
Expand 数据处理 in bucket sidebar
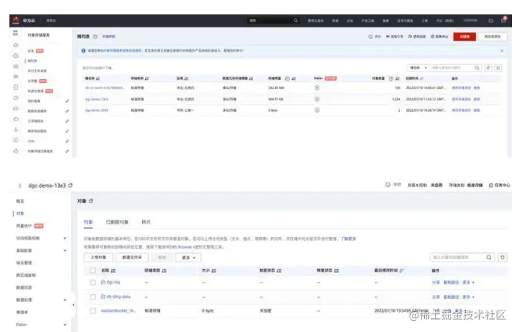pyautogui.click(x=65, y=300)
